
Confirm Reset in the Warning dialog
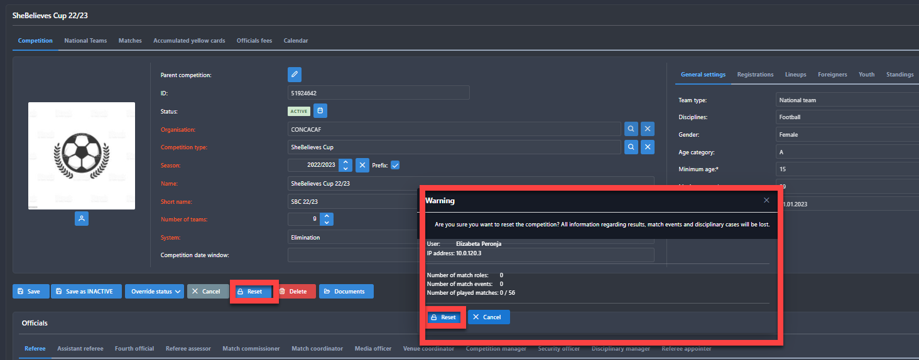(x=444, y=317)
